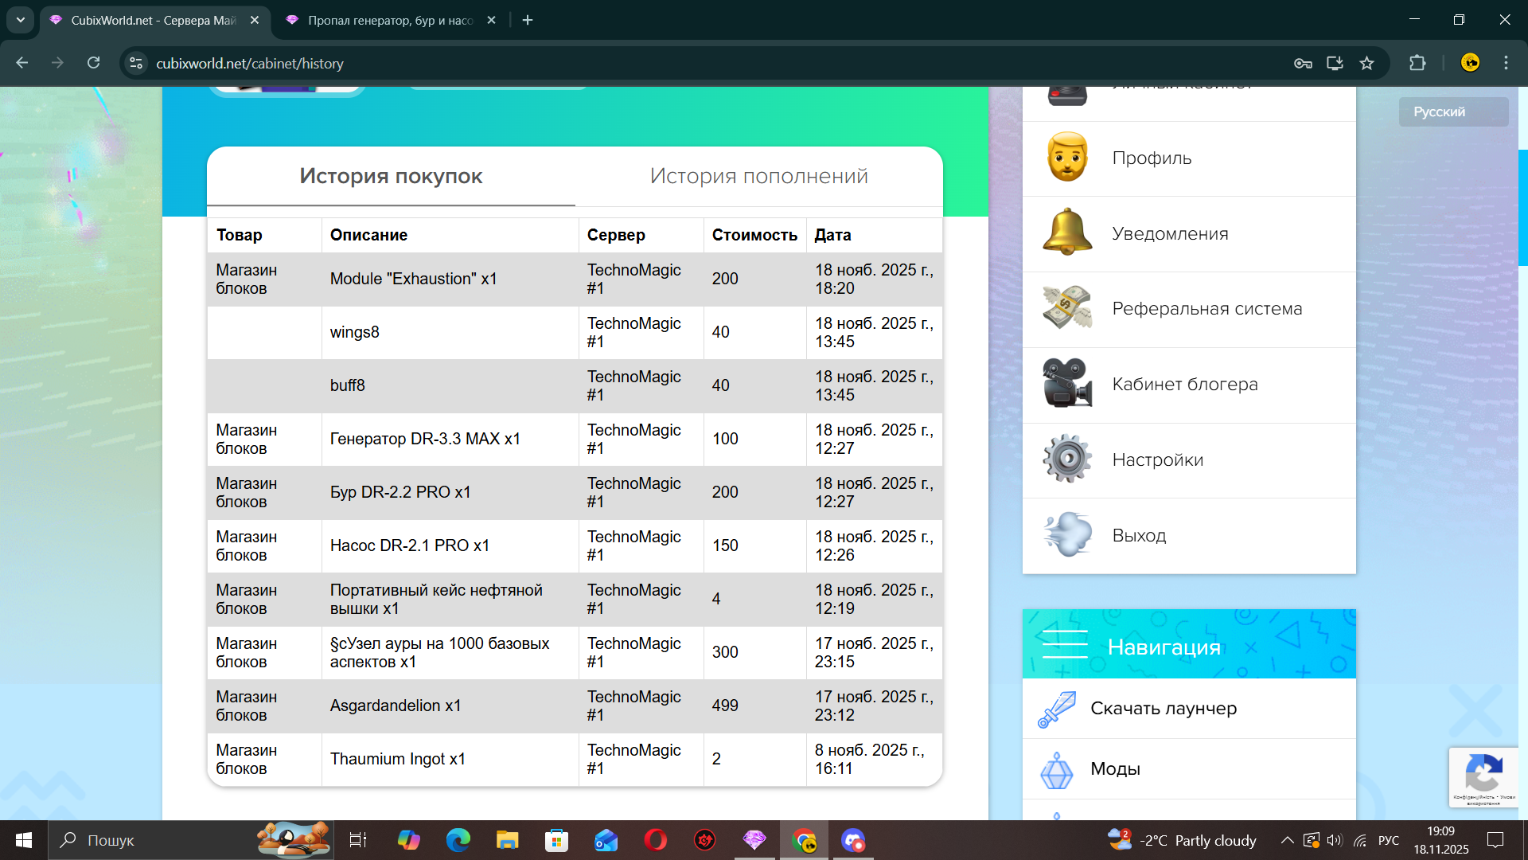Viewport: 1528px width, 860px height.
Task: Bookmark this page with star icon
Action: (x=1366, y=64)
